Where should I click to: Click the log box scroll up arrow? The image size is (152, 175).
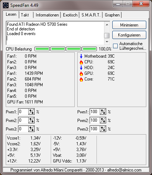pos(107,25)
